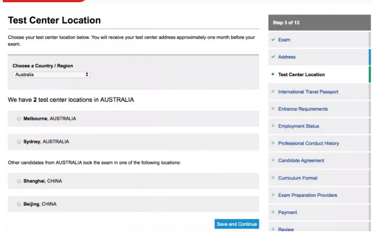Click the checkmark icon beside Address
The image size is (373, 239).
coord(273,57)
